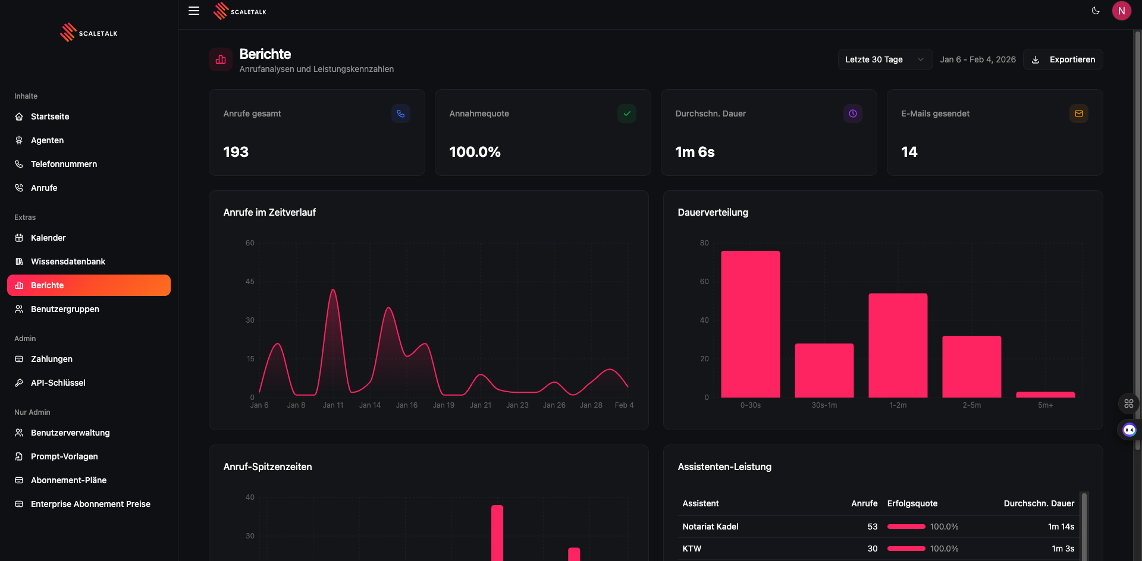Click the tallest bar in Anruf-Spitzenzeiten
The image size is (1142, 561).
click(x=497, y=533)
